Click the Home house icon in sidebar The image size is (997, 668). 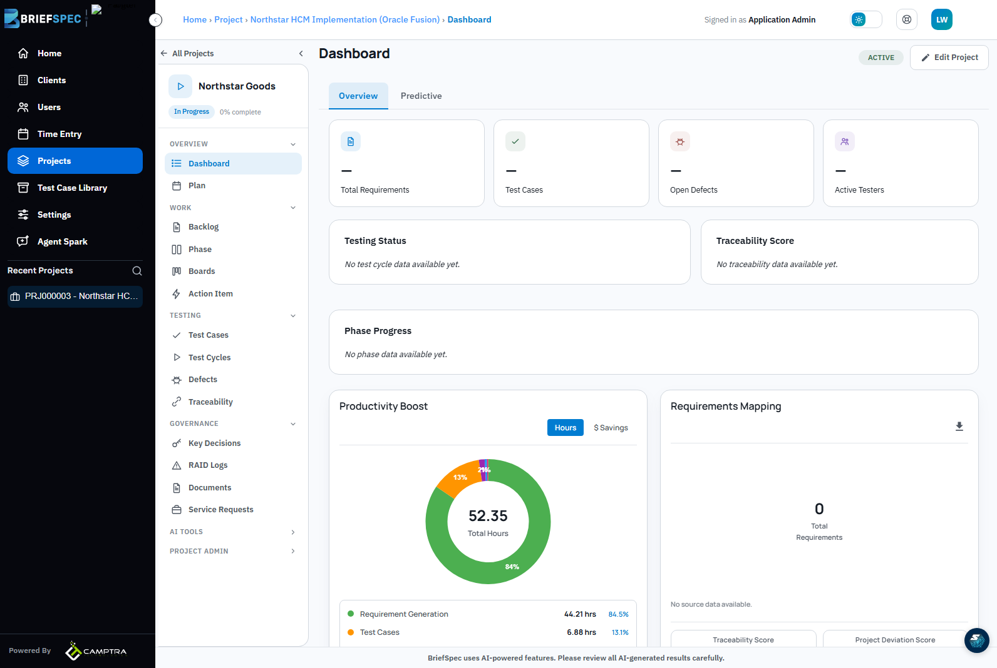tap(23, 53)
